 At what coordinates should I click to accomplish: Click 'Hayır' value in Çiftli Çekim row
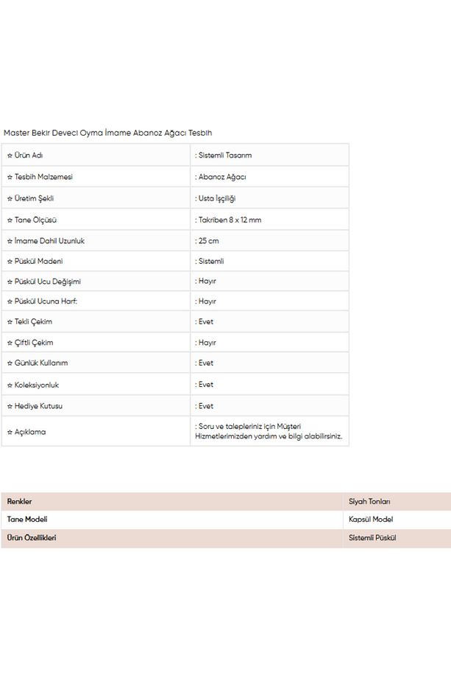point(207,343)
